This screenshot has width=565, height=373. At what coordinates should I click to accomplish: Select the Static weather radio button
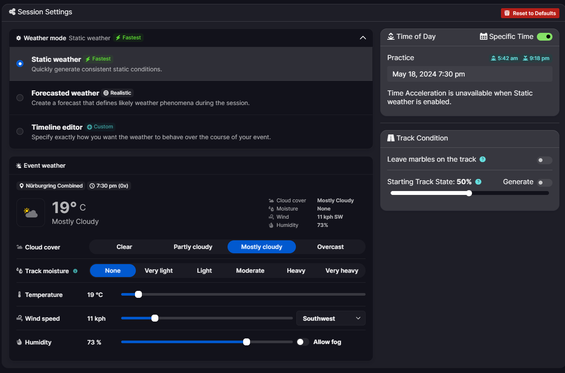(x=20, y=64)
